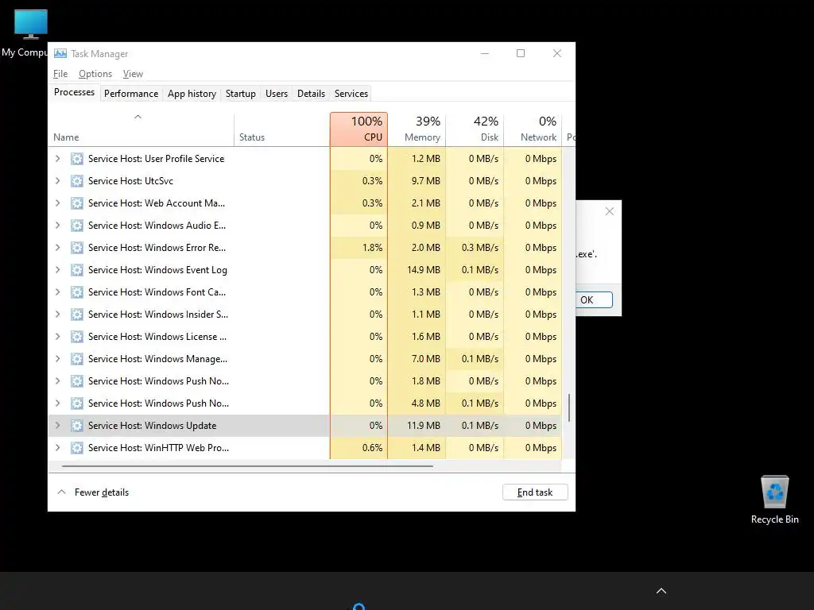Click the gear icon for Windows Insider S... row

point(77,315)
